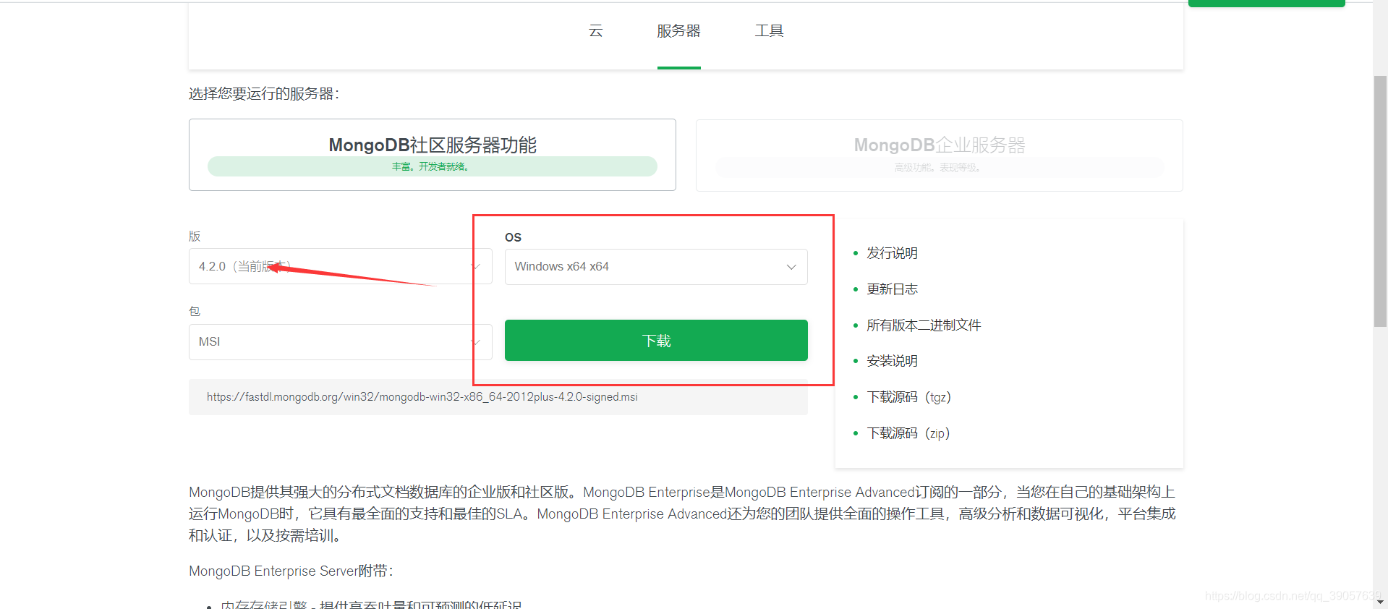Open the 更新日志 link
Image resolution: width=1388 pixels, height=609 pixels.
click(x=892, y=289)
